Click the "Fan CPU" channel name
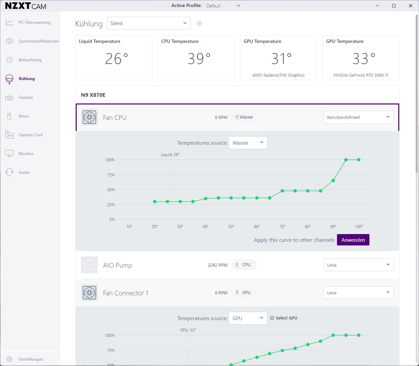The height and width of the screenshot is (366, 419). pos(115,118)
